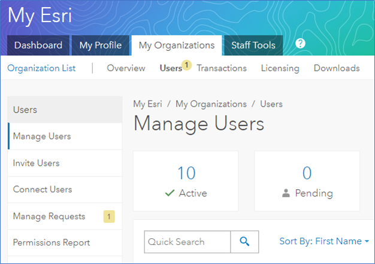The image size is (375, 264).
Task: Open the My Profile tab
Action: [101, 45]
